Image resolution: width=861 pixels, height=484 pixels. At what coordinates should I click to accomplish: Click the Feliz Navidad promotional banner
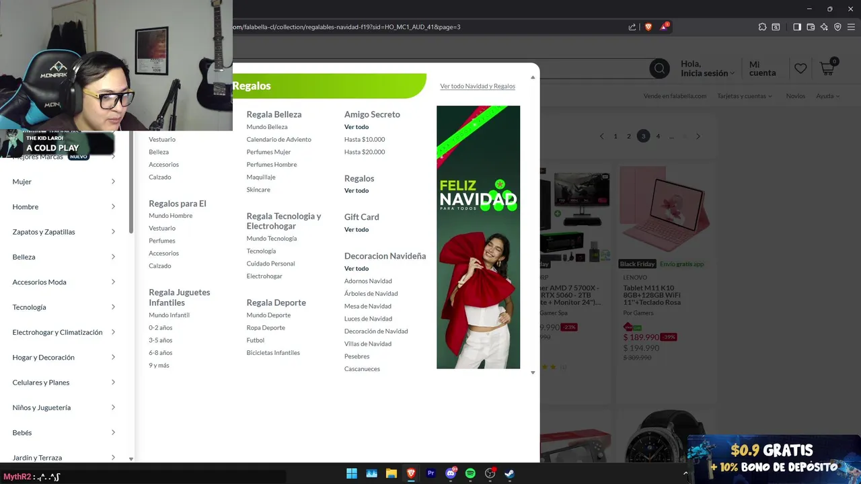pos(478,237)
